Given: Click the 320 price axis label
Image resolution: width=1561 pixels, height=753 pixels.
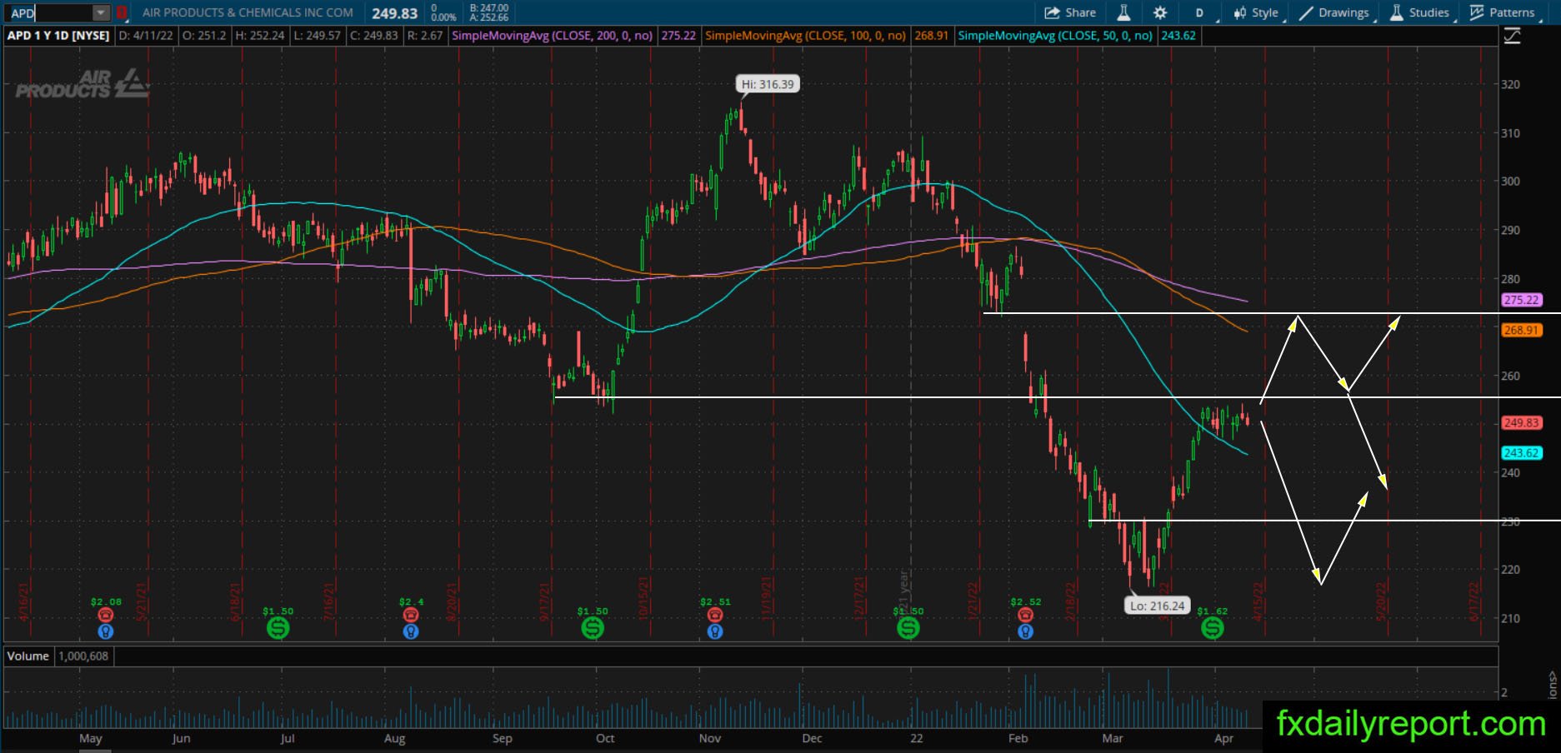Looking at the screenshot, I should [x=1510, y=84].
